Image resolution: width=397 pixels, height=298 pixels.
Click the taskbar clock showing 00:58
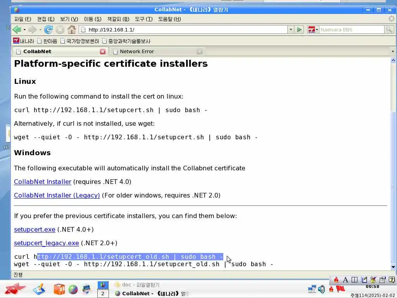pos(373,287)
